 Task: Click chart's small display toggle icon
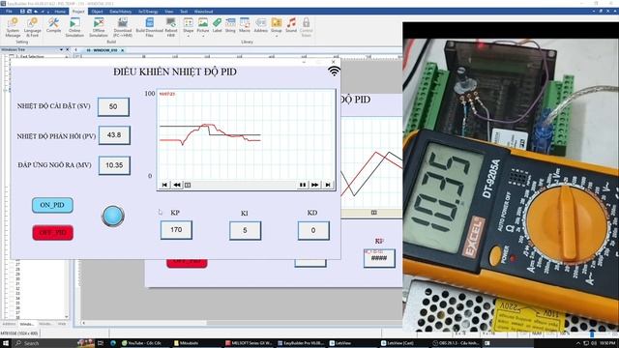point(188,185)
